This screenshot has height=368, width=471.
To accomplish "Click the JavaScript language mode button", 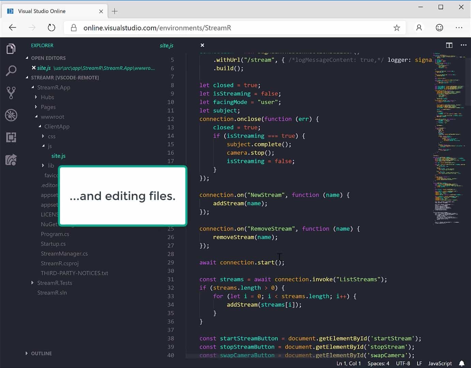I will click(440, 364).
